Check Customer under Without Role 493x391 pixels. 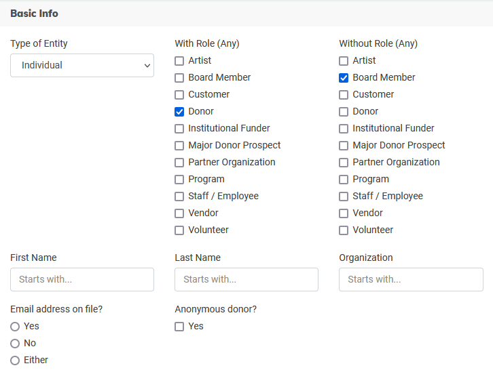point(344,95)
